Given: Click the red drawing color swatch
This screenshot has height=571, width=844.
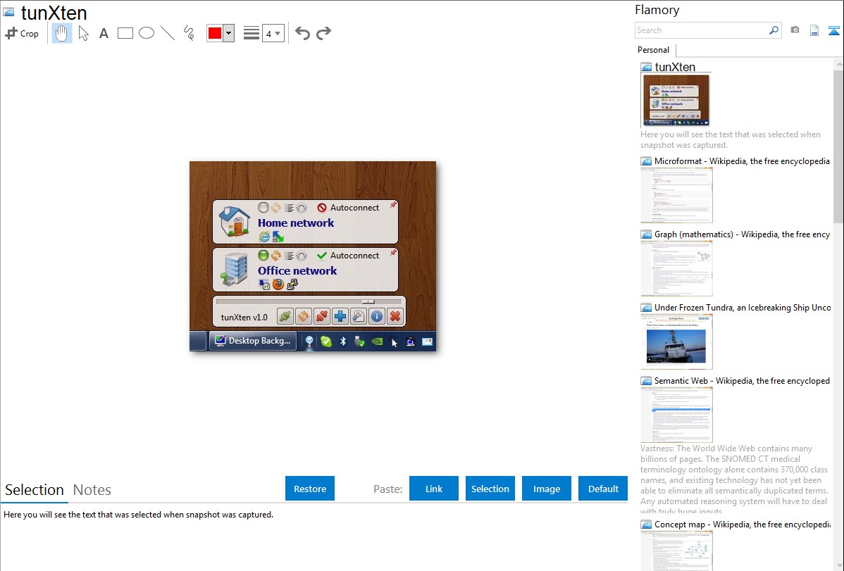Looking at the screenshot, I should (215, 33).
